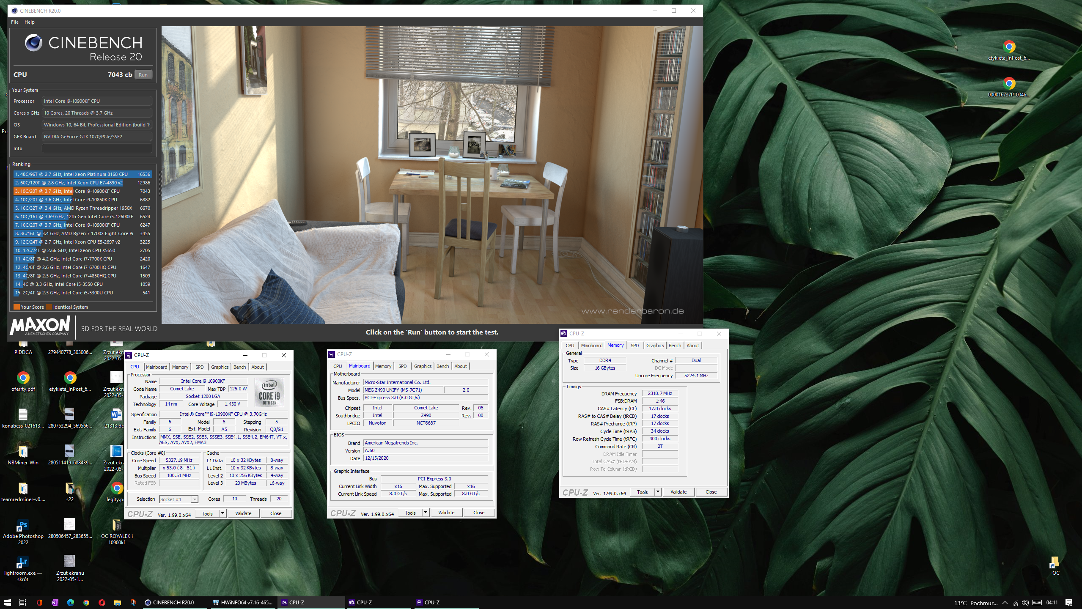Click Close button in CPU-Z memory window
1082x609 pixels.
pyautogui.click(x=711, y=492)
